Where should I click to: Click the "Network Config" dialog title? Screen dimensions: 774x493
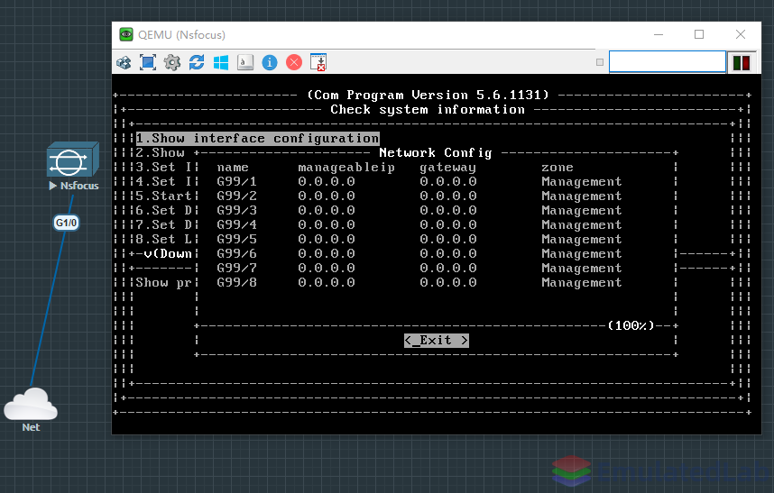pos(436,153)
